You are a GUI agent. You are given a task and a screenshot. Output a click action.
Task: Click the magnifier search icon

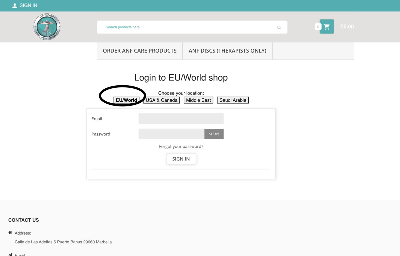pyautogui.click(x=279, y=27)
